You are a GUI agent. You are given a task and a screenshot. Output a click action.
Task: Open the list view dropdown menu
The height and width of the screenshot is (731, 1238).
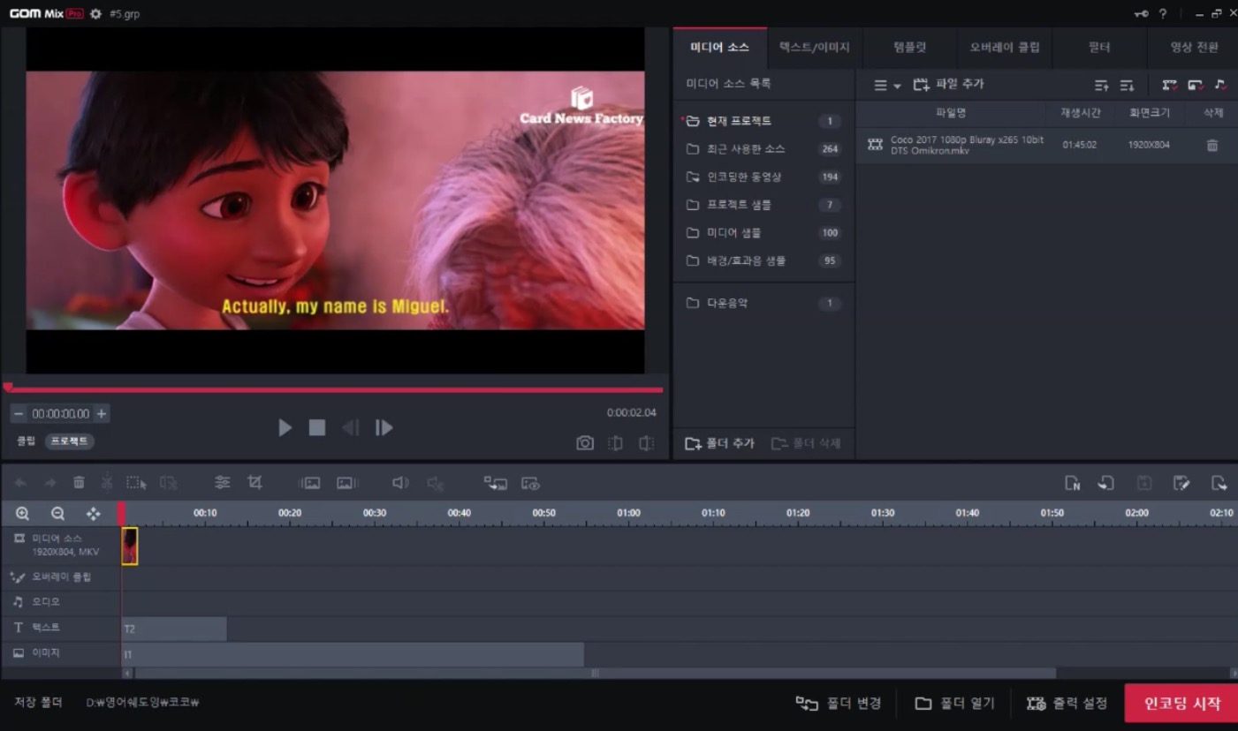click(x=886, y=85)
